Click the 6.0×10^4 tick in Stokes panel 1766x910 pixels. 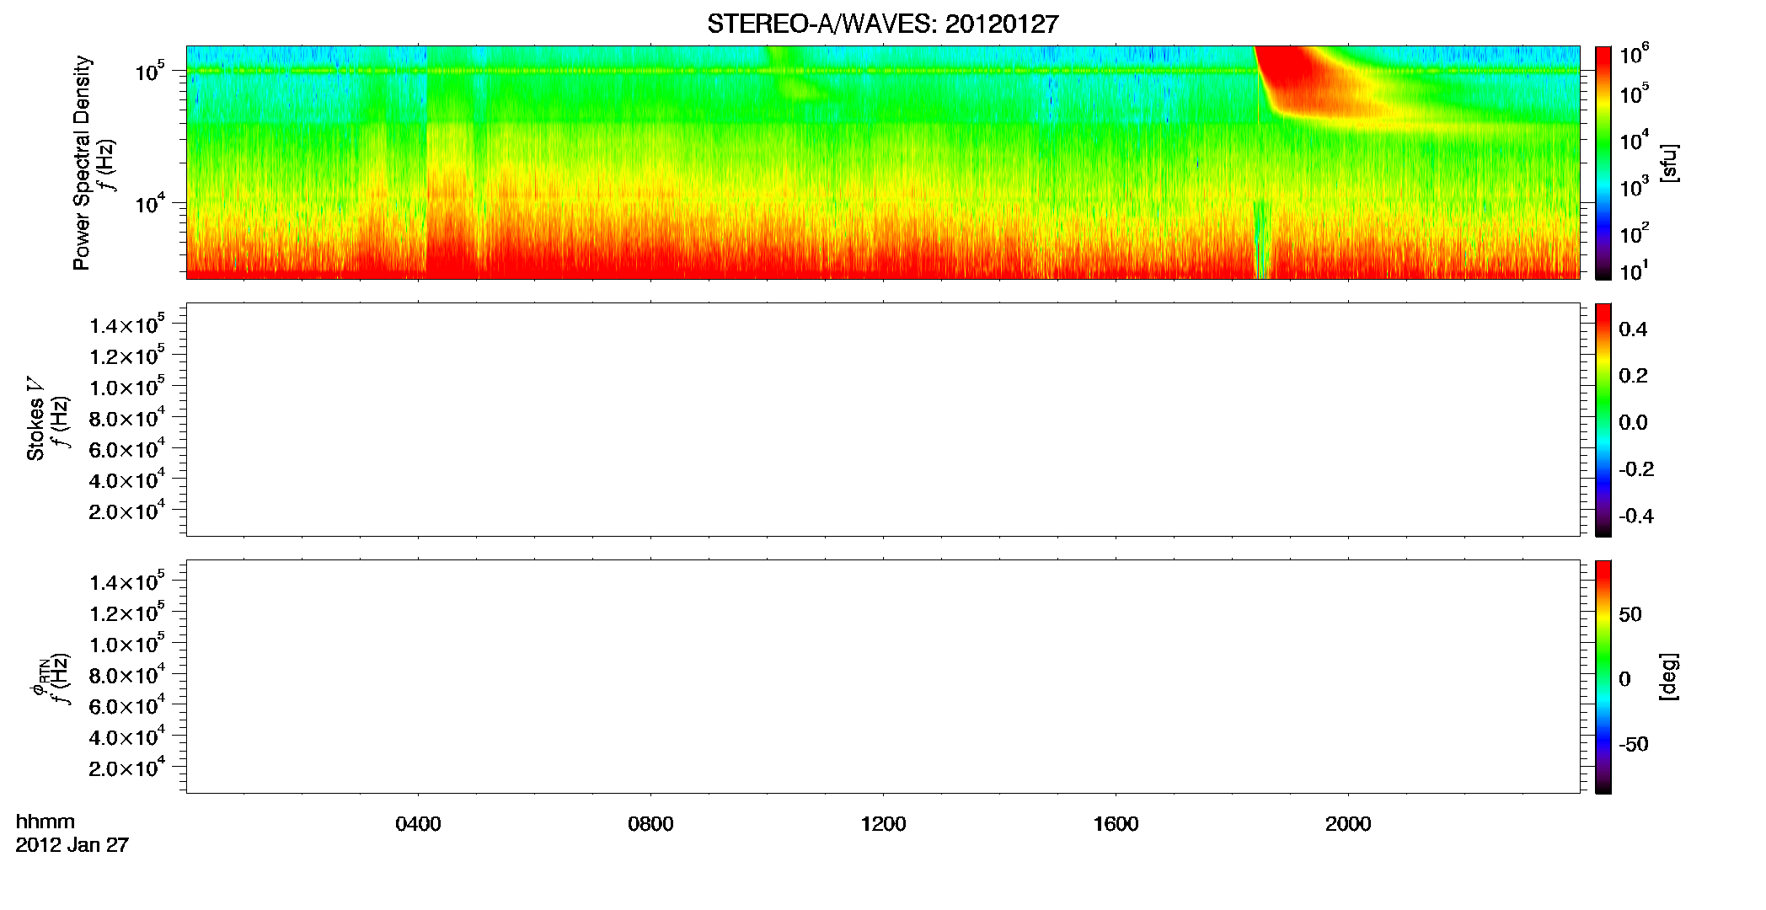127,449
